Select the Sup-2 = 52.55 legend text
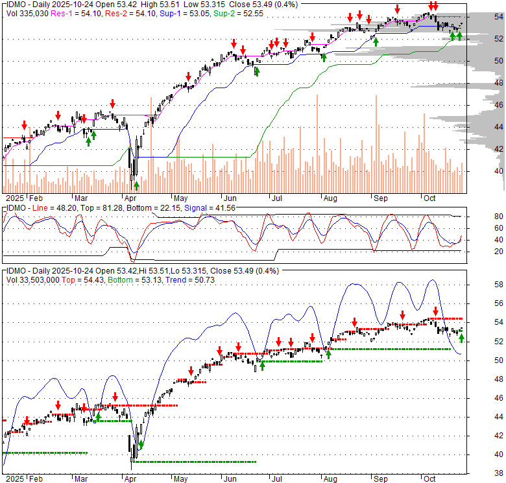The height and width of the screenshot is (483, 506). pyautogui.click(x=239, y=14)
